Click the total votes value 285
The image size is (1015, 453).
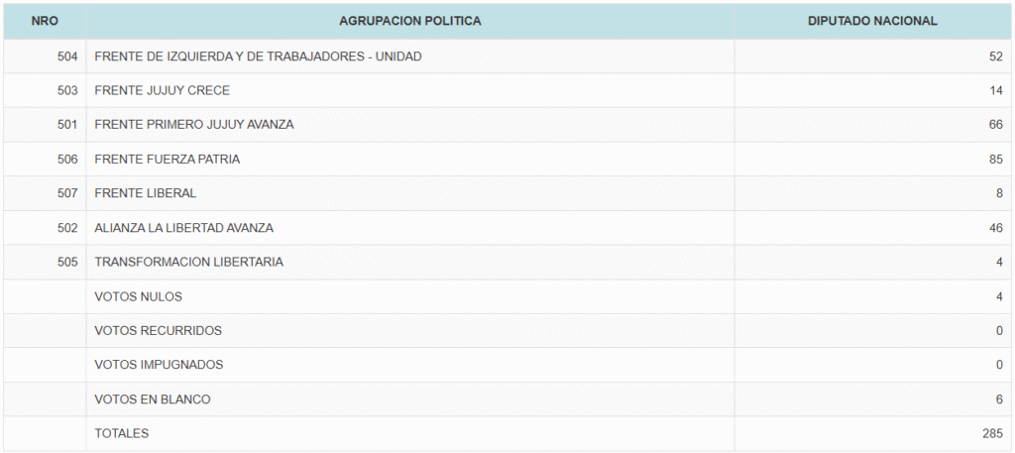[x=992, y=433]
